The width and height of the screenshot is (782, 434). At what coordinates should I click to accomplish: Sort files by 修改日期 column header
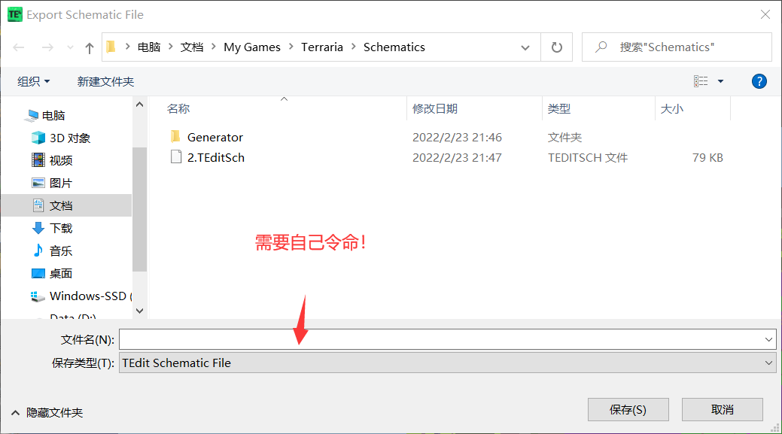click(435, 108)
